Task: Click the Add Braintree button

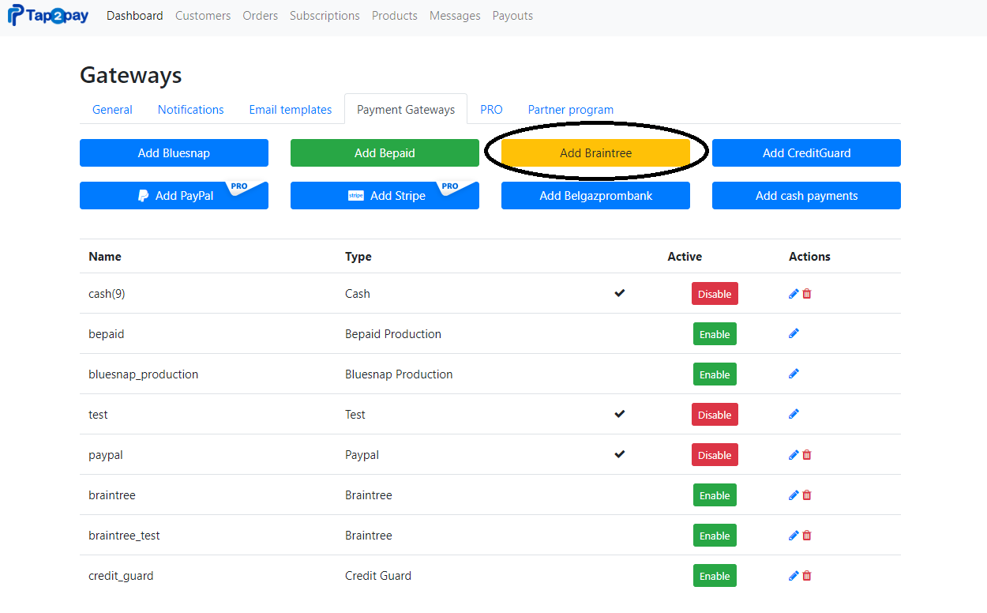Action: [x=595, y=153]
